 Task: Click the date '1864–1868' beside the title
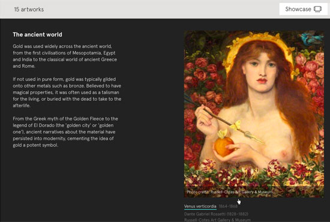click(228, 206)
